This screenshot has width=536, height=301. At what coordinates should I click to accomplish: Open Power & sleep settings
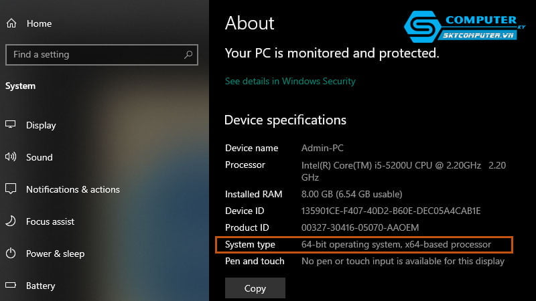pos(55,254)
